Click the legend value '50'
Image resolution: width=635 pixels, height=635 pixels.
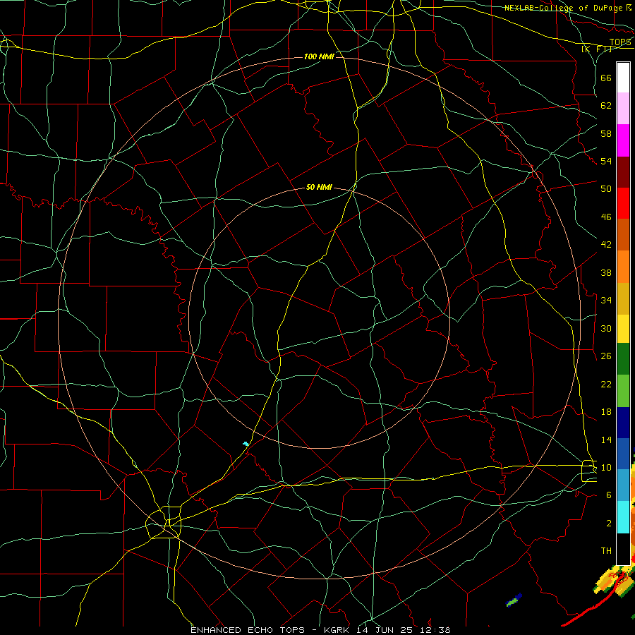606,188
